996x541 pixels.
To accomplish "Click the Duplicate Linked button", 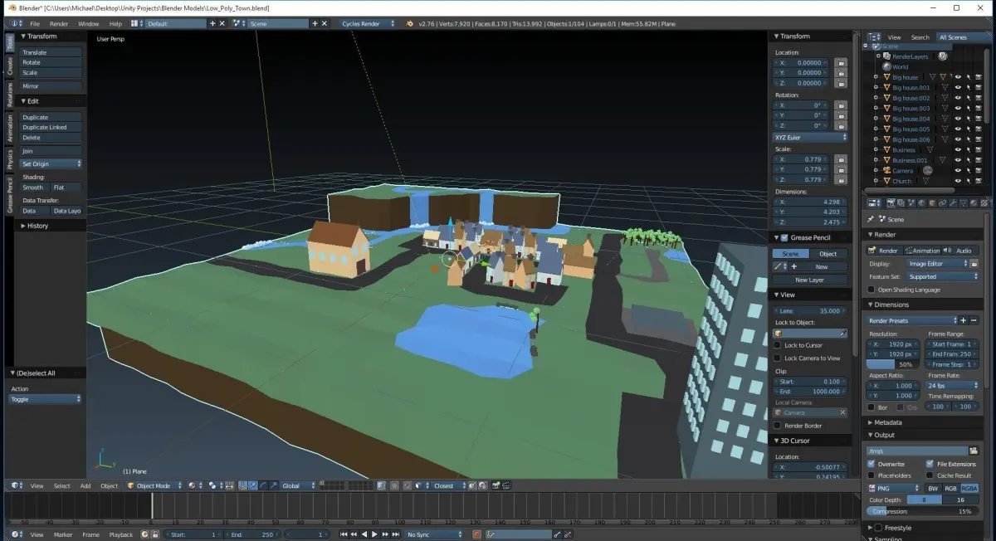I will point(51,127).
